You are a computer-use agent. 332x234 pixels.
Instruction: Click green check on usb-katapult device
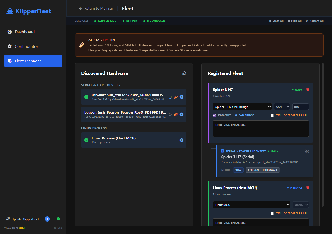(x=86, y=97)
